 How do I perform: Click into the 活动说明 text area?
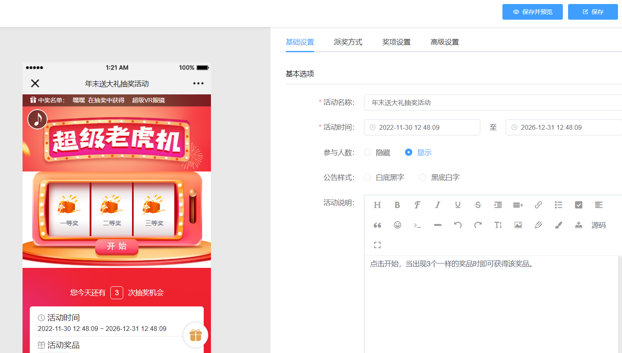click(x=491, y=304)
